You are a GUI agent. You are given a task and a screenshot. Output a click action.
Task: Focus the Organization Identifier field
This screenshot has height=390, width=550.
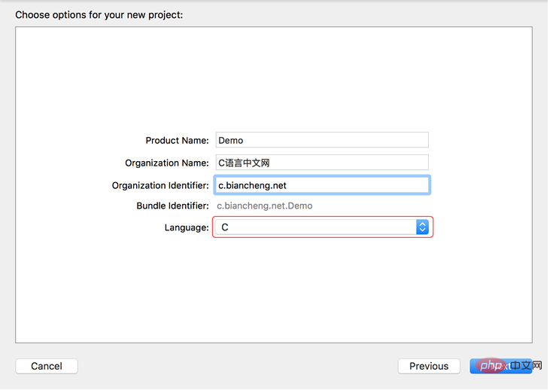click(x=322, y=185)
